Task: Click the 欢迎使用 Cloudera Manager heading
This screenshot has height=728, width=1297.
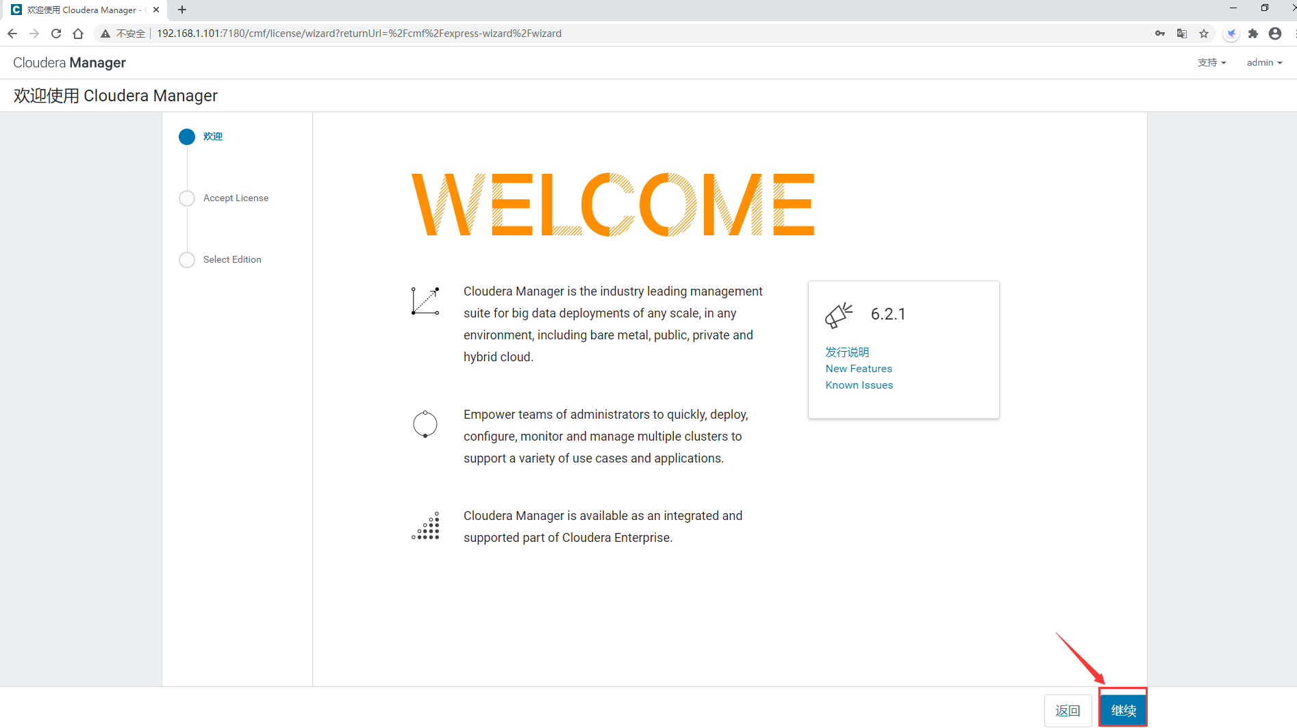Action: coord(116,96)
